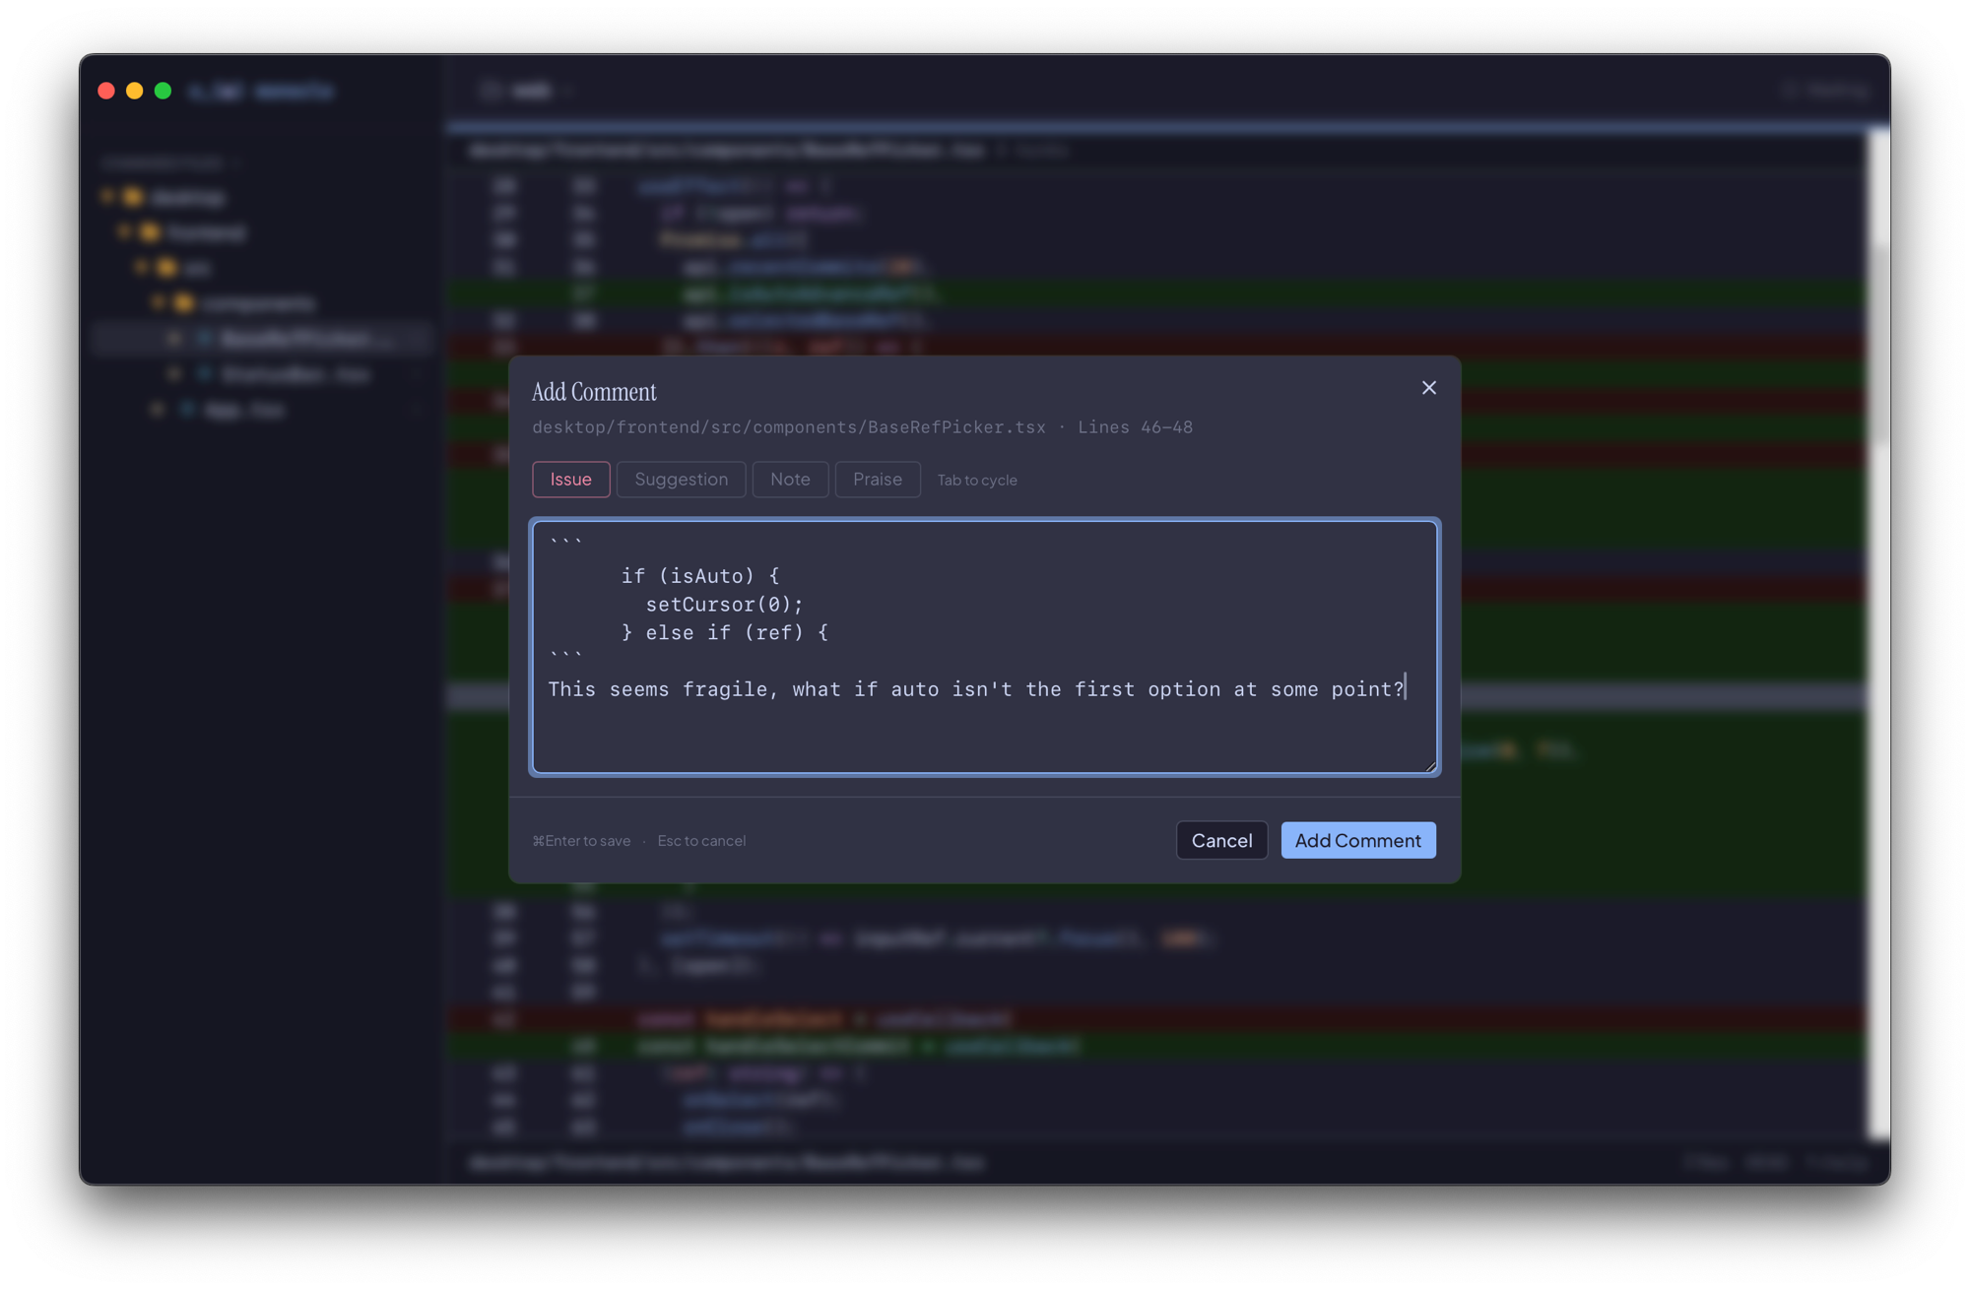Screen dimensions: 1970x1290
Task: Click inside the comment text area
Action: click(x=984, y=647)
